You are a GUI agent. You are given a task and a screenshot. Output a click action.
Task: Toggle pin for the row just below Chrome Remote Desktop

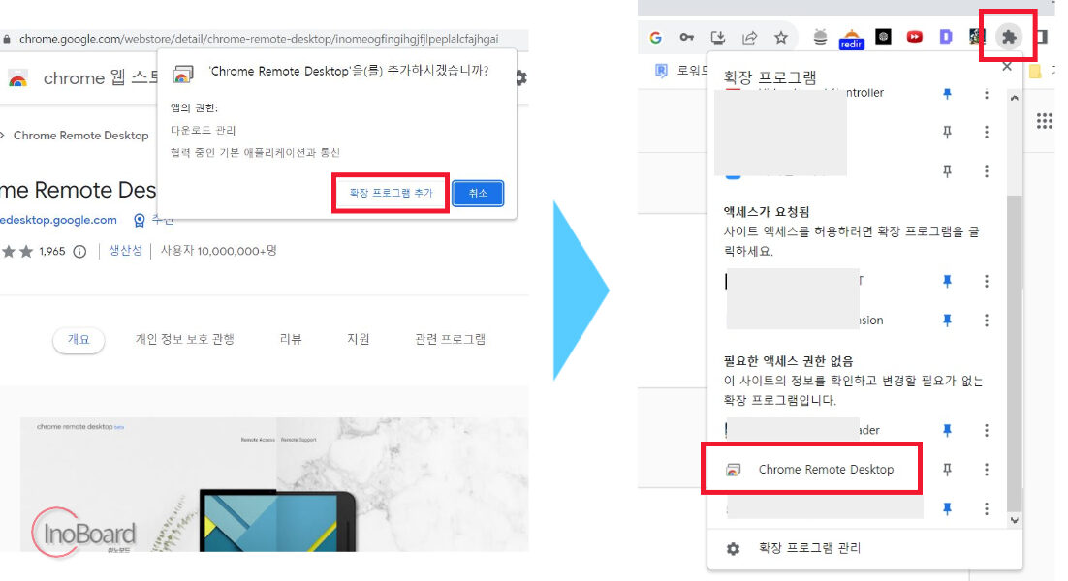point(947,508)
